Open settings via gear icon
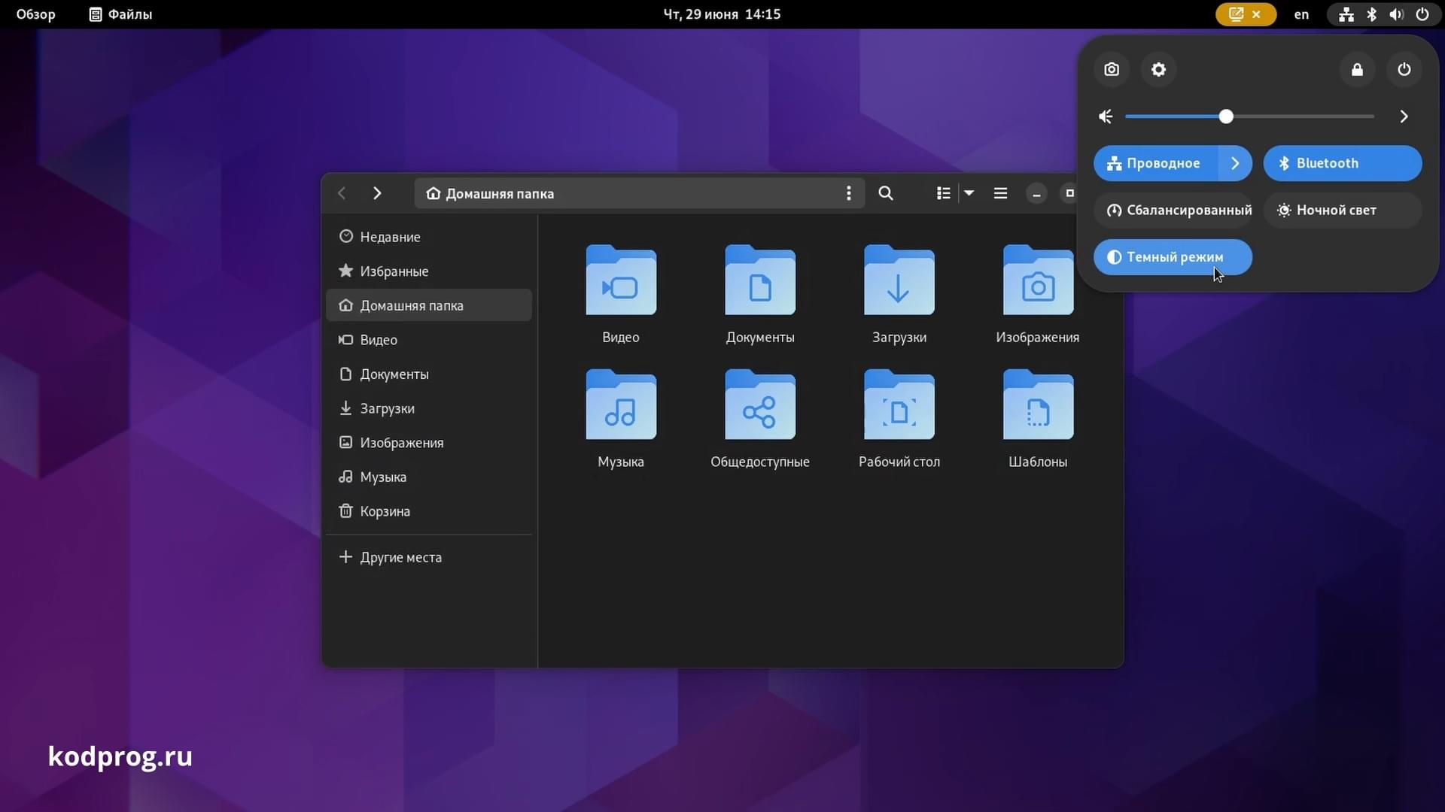1445x812 pixels. coord(1158,69)
